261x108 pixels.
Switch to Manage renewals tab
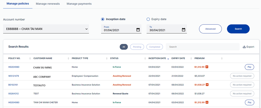pyautogui.click(x=48, y=4)
